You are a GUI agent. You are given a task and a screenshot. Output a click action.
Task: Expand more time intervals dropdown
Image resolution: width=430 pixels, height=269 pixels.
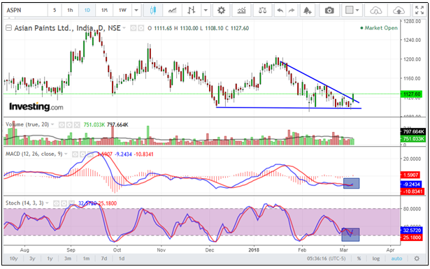pyautogui.click(x=136, y=10)
